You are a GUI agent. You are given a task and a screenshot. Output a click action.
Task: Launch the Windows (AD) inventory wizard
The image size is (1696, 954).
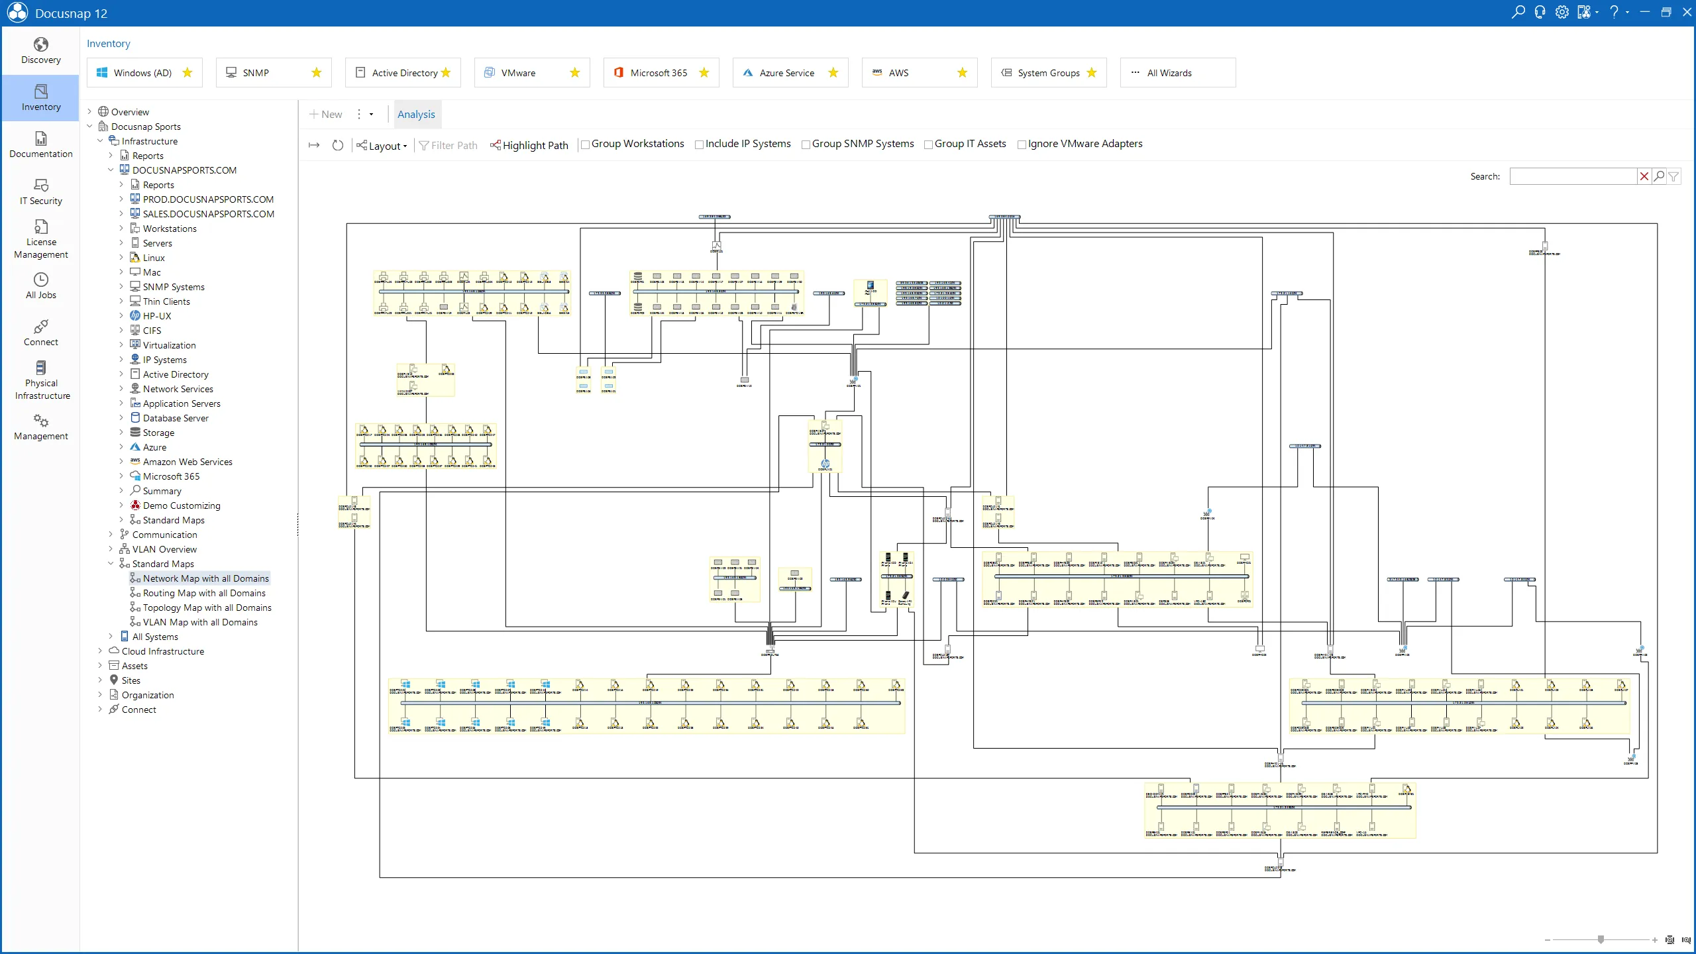point(144,72)
